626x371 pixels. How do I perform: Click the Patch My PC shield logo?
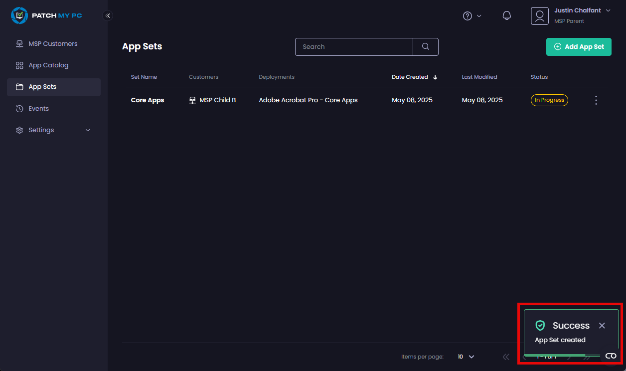[19, 15]
